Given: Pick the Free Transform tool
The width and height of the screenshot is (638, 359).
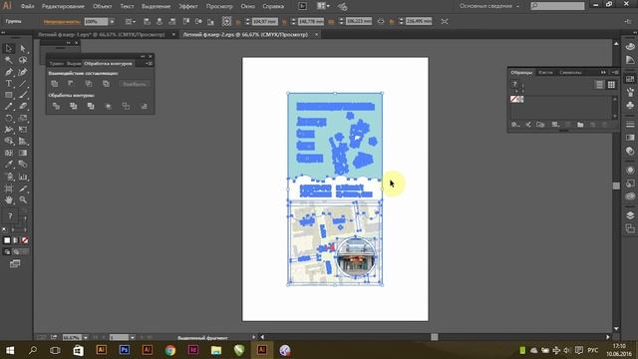Looking at the screenshot, I should pyautogui.click(x=23, y=130).
